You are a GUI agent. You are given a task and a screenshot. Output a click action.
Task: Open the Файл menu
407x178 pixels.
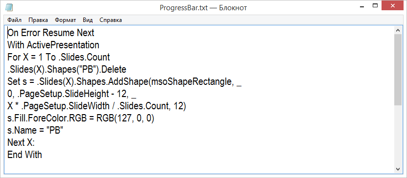(x=14, y=20)
